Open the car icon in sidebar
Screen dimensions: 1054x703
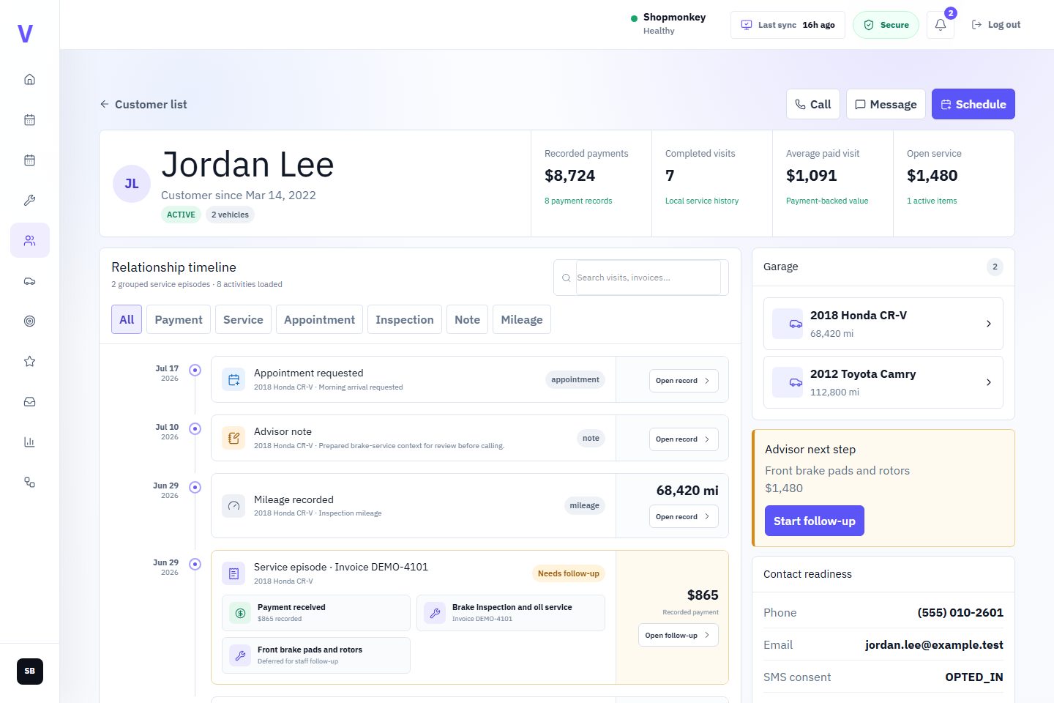tap(29, 280)
